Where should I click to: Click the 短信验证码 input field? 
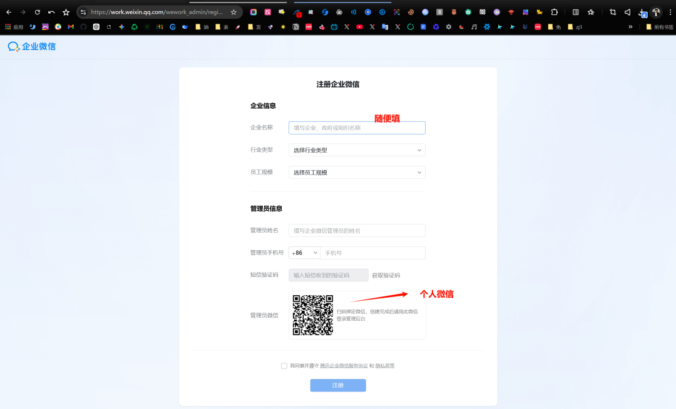click(329, 275)
